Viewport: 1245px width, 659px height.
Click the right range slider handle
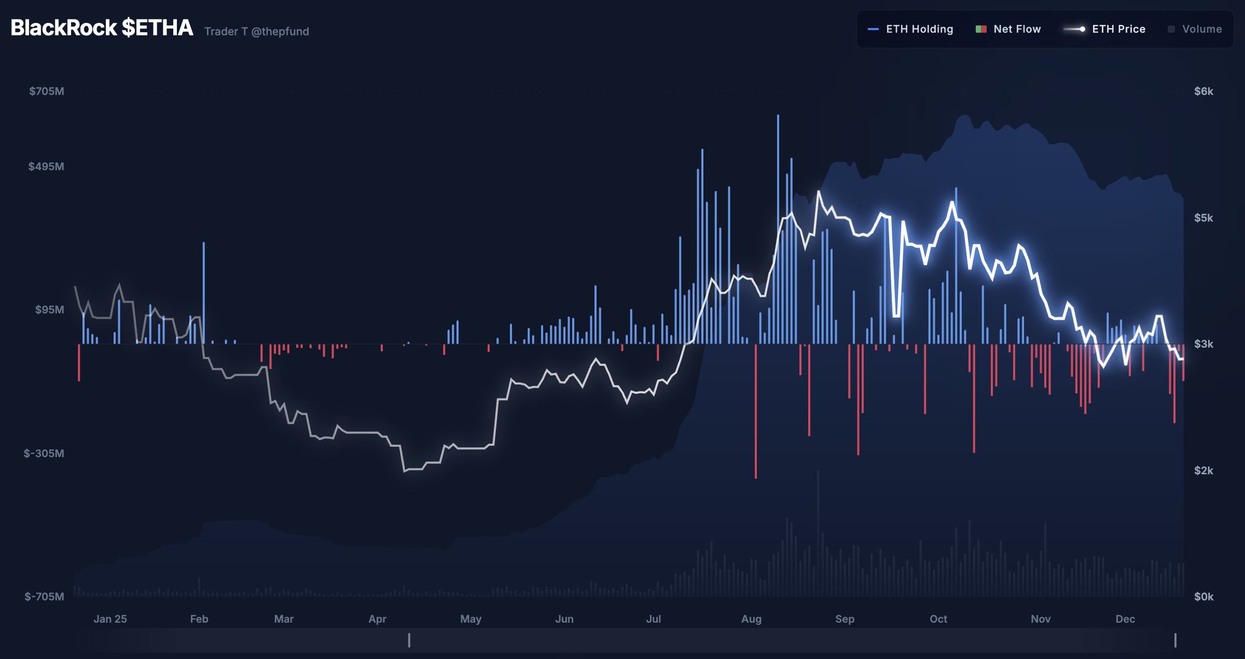[1175, 640]
